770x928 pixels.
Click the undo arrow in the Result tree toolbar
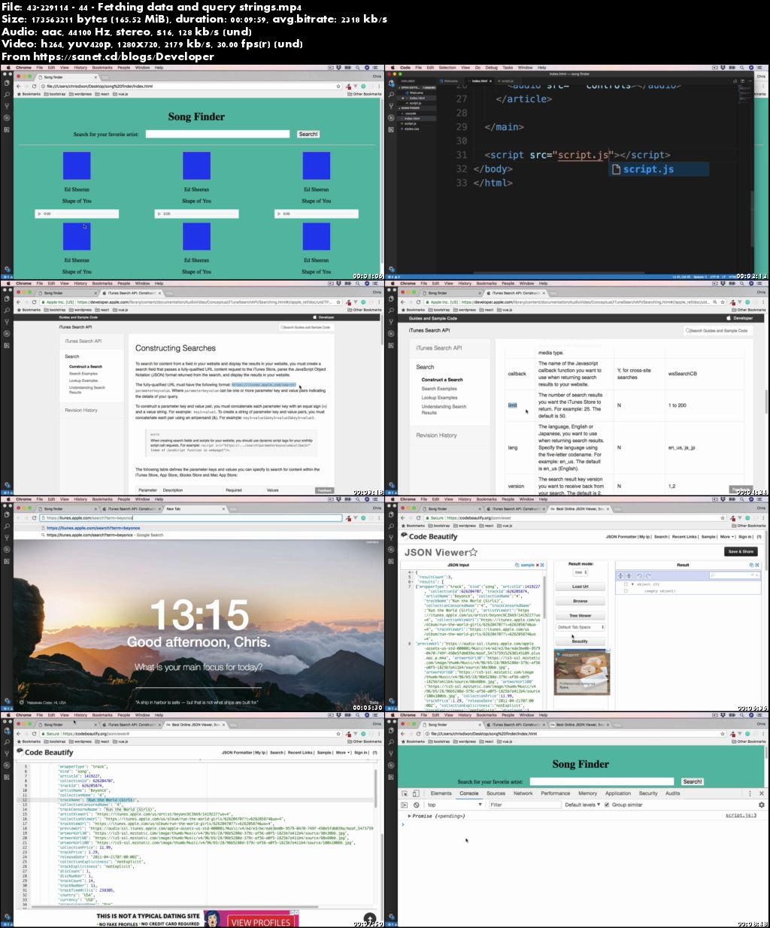tap(639, 576)
